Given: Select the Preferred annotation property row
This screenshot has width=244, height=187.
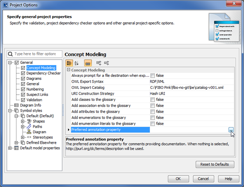Looking at the screenshot, I should point(110,130).
